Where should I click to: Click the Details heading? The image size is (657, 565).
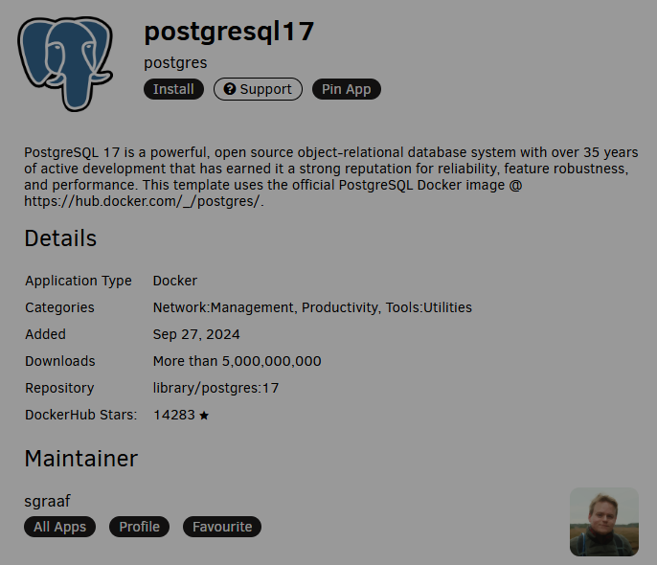click(60, 238)
